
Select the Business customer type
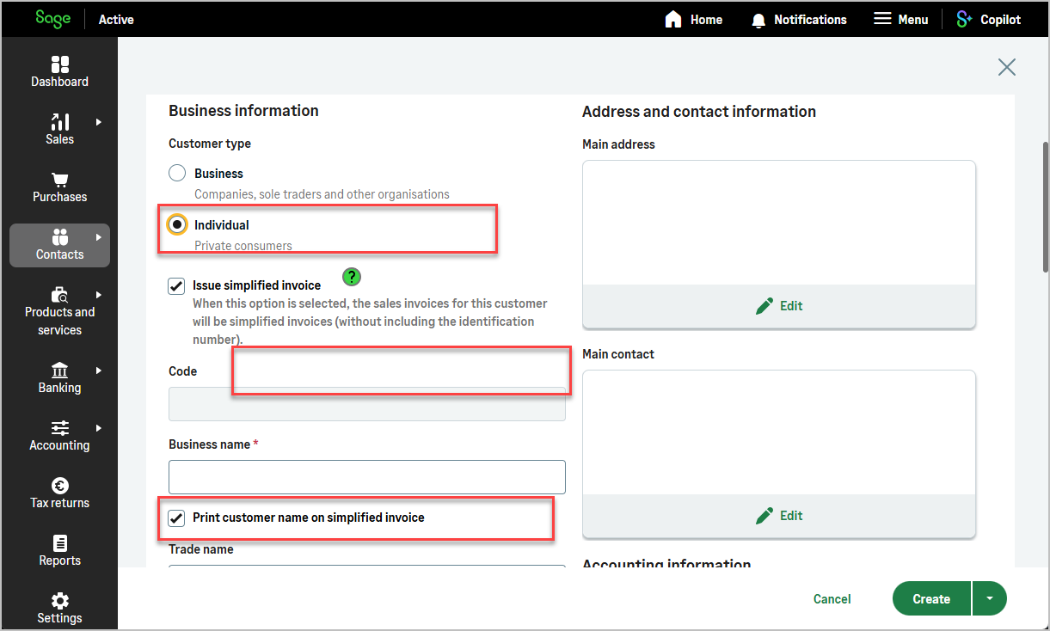177,173
